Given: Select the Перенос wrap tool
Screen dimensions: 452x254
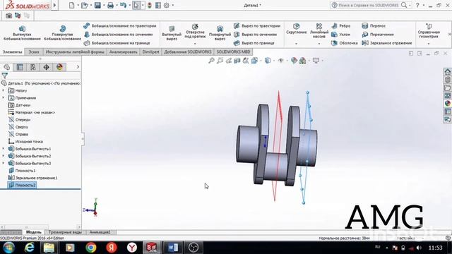Looking at the screenshot, I should pos(374,26).
